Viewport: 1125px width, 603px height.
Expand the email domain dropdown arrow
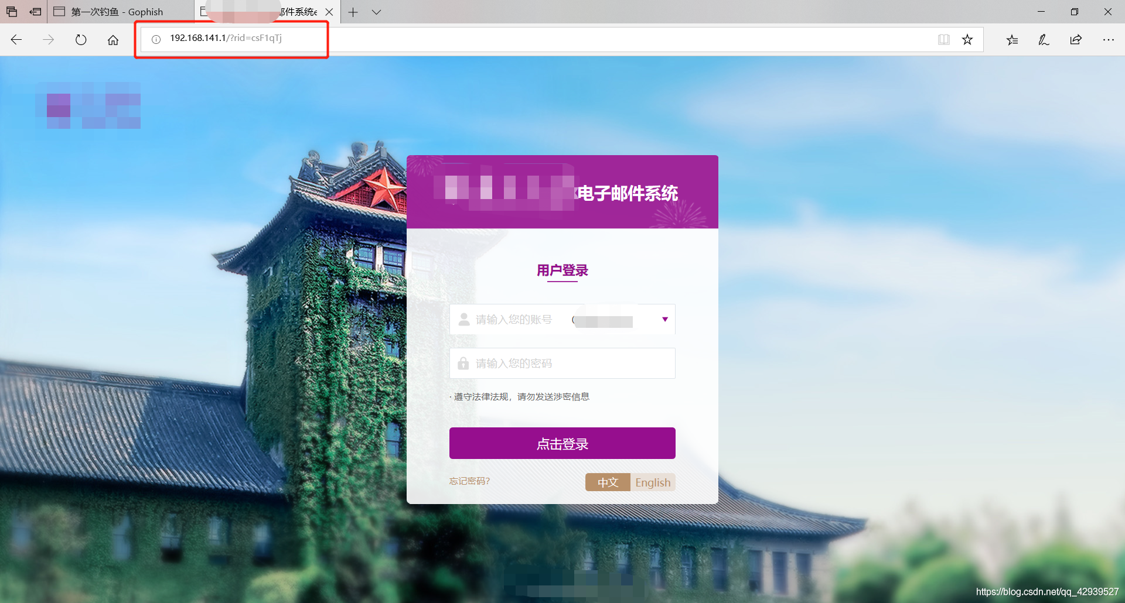point(664,320)
